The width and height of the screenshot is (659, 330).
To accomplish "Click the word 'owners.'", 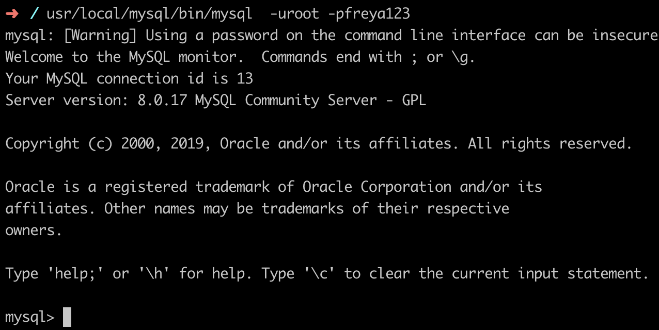I will 34,230.
